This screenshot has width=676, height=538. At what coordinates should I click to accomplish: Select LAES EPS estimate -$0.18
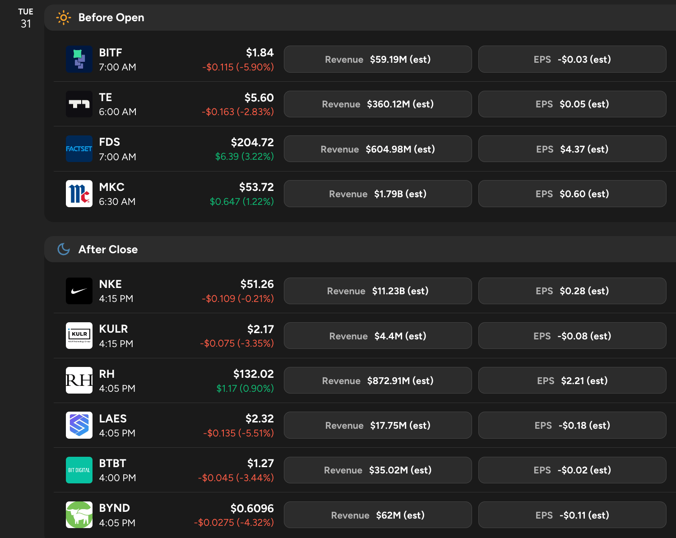tap(572, 425)
